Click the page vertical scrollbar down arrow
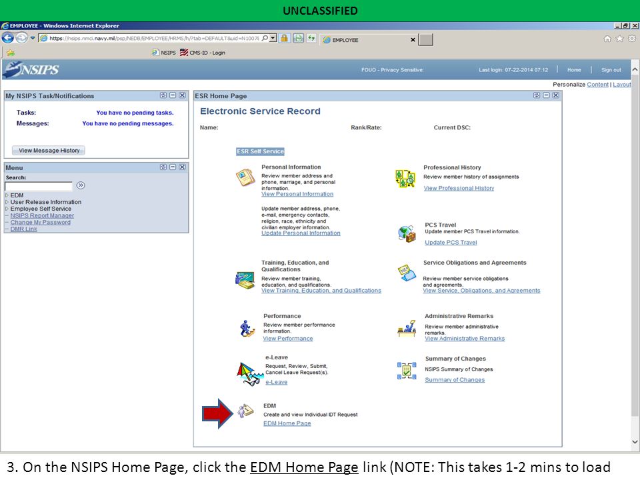The image size is (640, 480). tap(635, 441)
